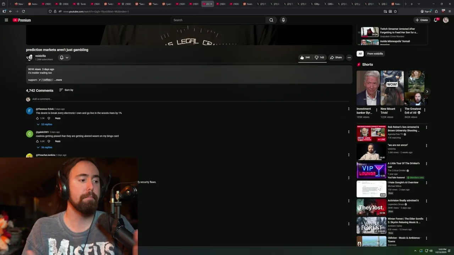
Task: Start voice search with the microphone
Action: 283,20
